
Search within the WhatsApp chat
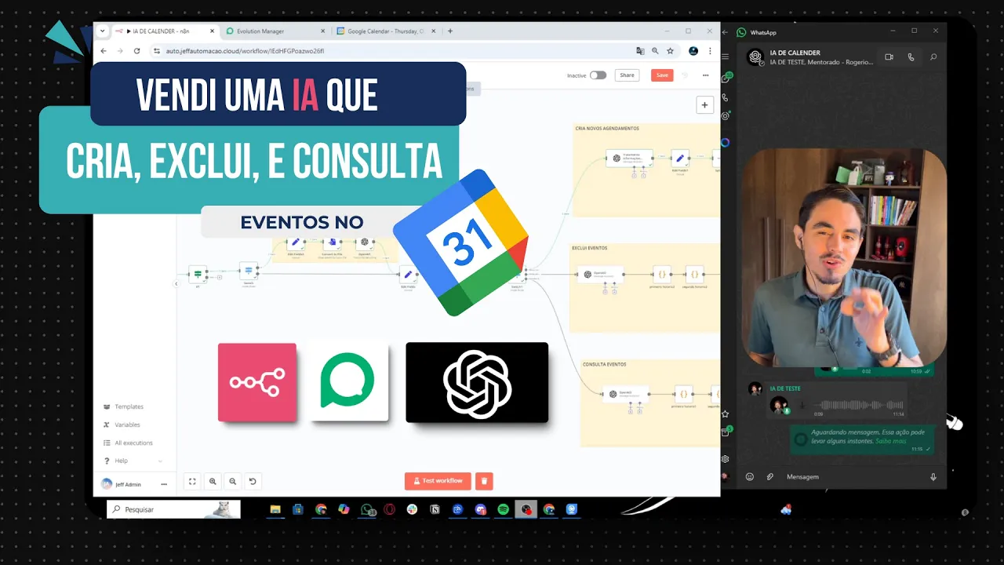(x=933, y=57)
